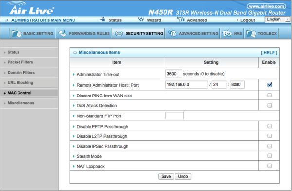
Task: Click the Wizard icon in main menu
Action: tap(141, 19)
